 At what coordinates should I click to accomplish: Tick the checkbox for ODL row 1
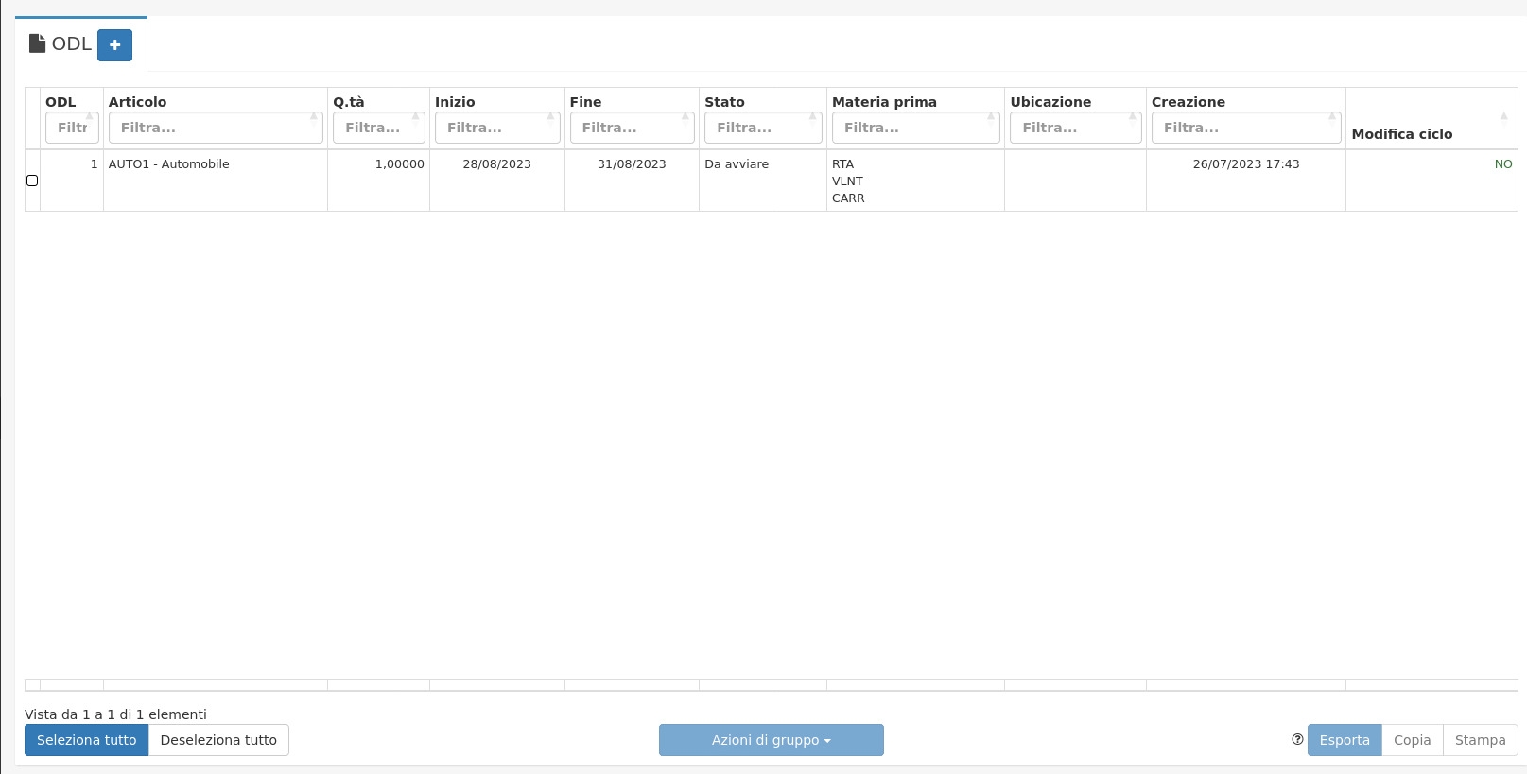[x=32, y=181]
